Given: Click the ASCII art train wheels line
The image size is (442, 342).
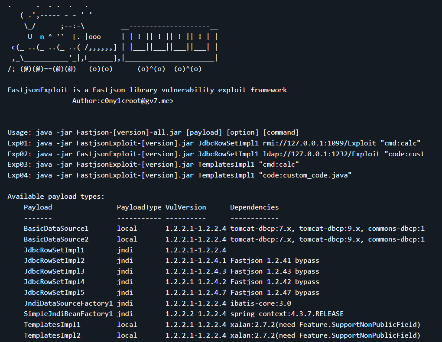Looking at the screenshot, I should 104,69.
